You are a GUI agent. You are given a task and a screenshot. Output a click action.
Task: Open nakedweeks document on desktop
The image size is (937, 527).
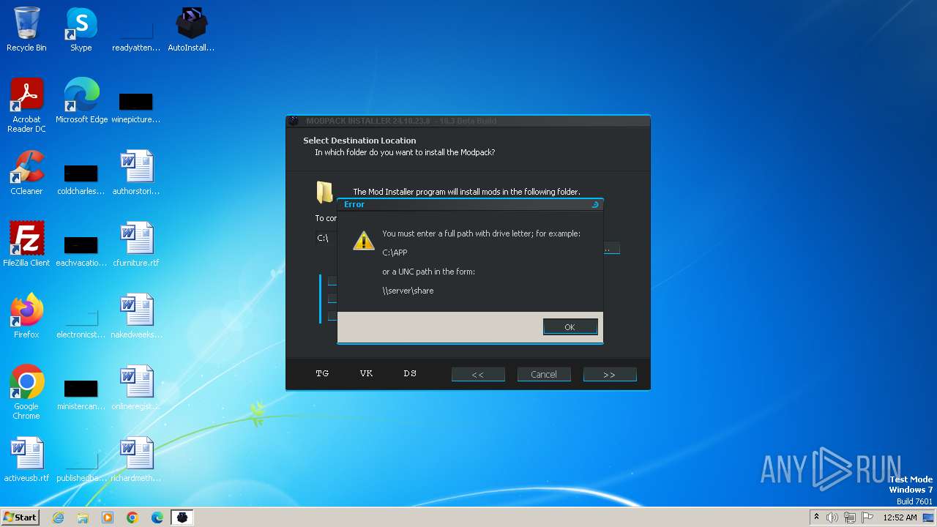(x=136, y=316)
